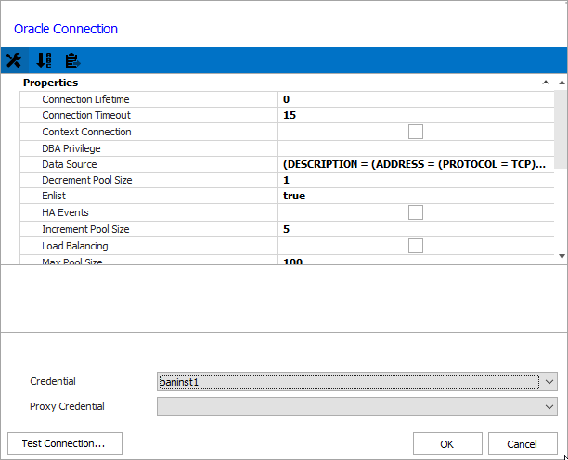Open the Proxy Credential dropdown
The image size is (568, 460).
pyautogui.click(x=549, y=407)
